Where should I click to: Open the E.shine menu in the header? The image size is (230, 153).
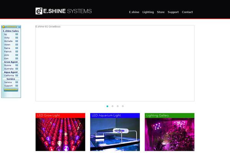click(134, 12)
